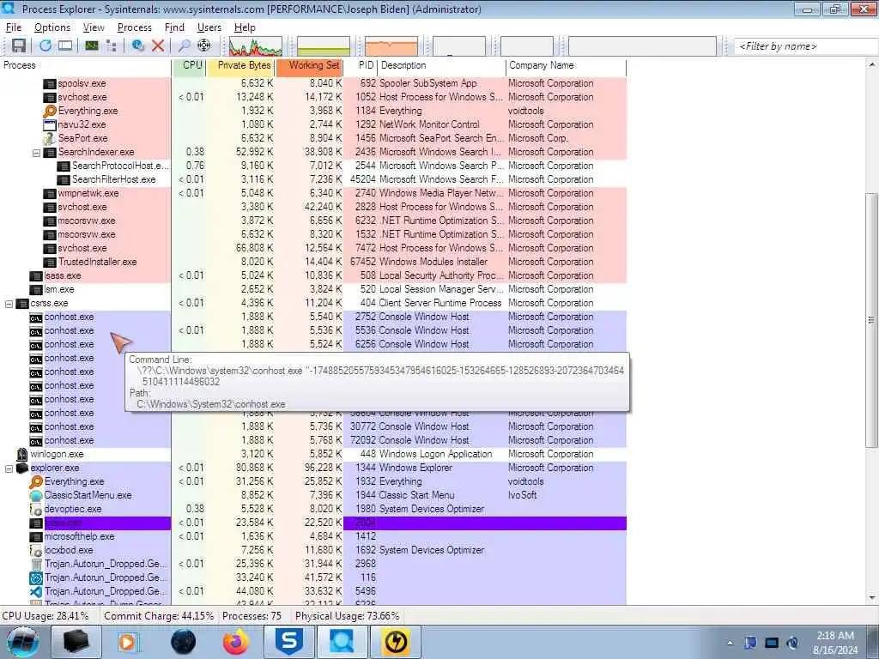Select the TrustedInstaller.exe process row
Image resolution: width=879 pixels, height=659 pixels.
point(313,262)
